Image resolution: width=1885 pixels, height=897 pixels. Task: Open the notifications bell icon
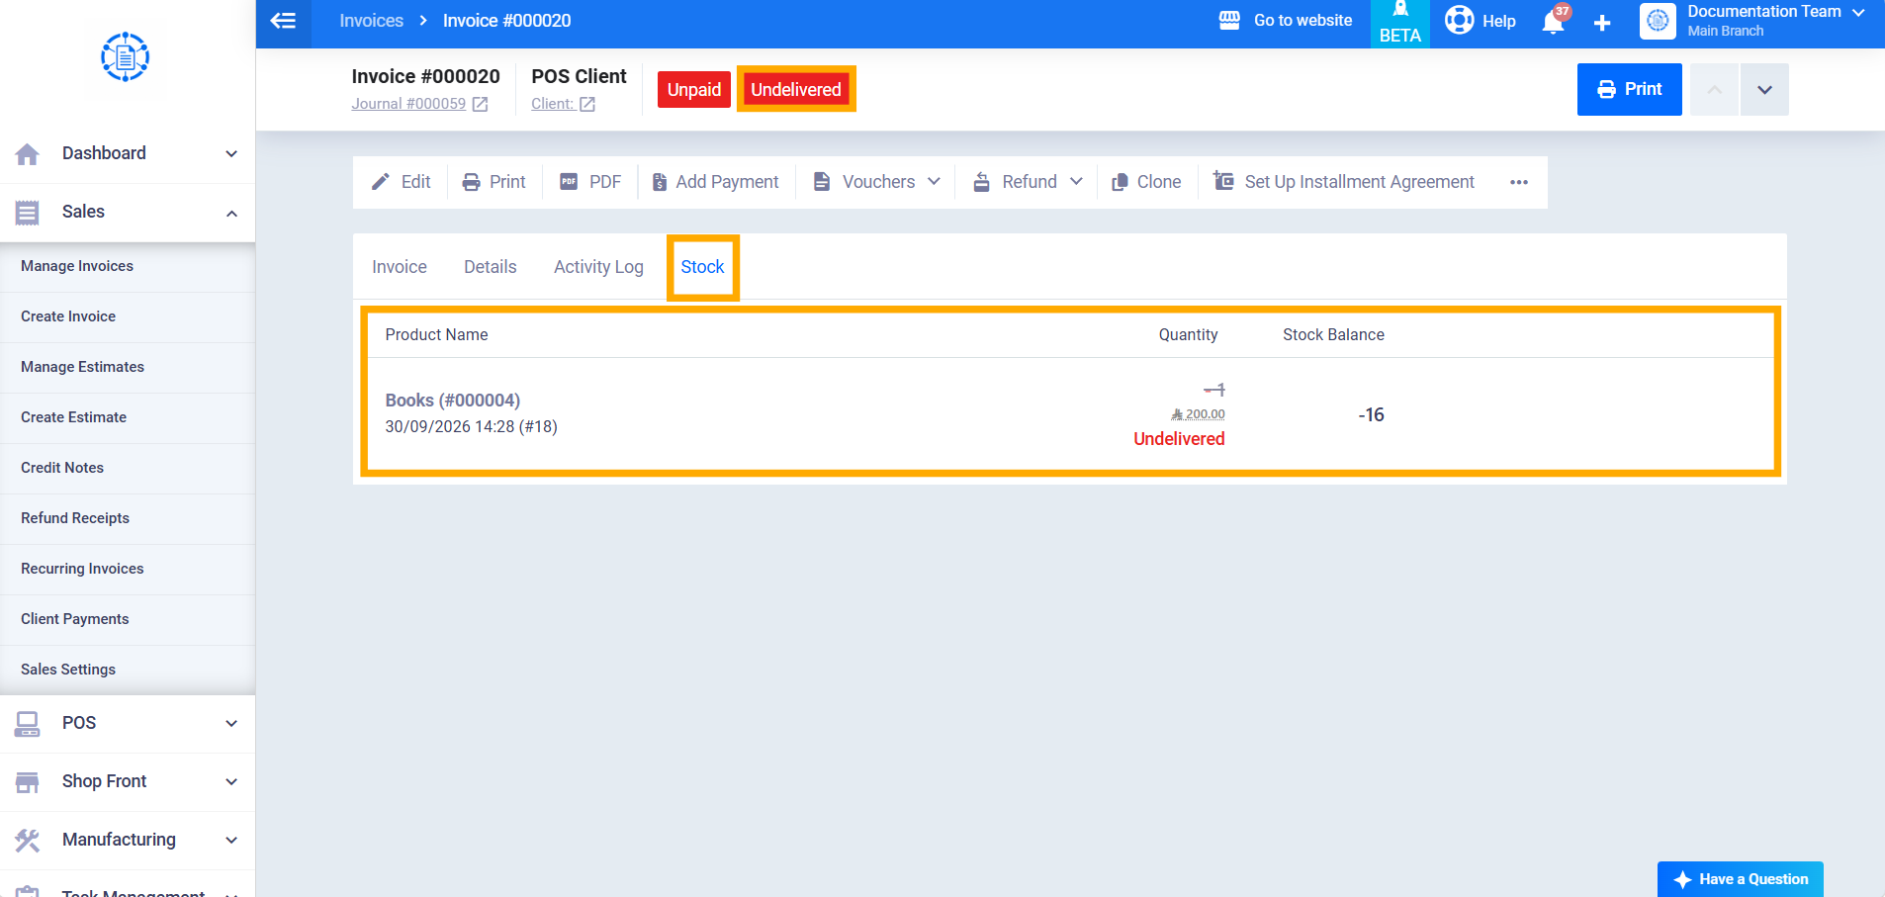pyautogui.click(x=1553, y=22)
